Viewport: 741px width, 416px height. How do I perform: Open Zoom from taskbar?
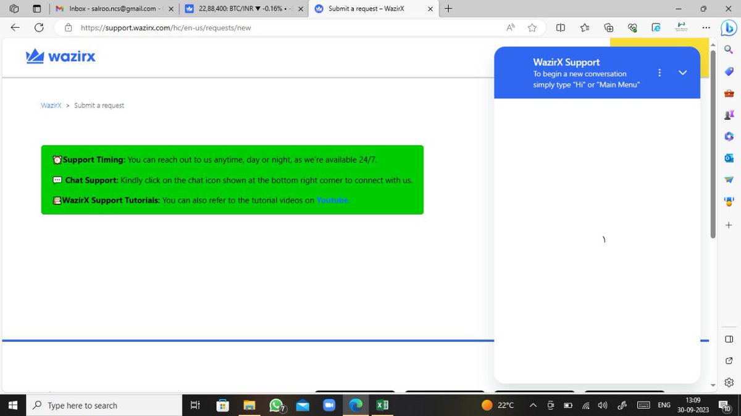pyautogui.click(x=329, y=405)
